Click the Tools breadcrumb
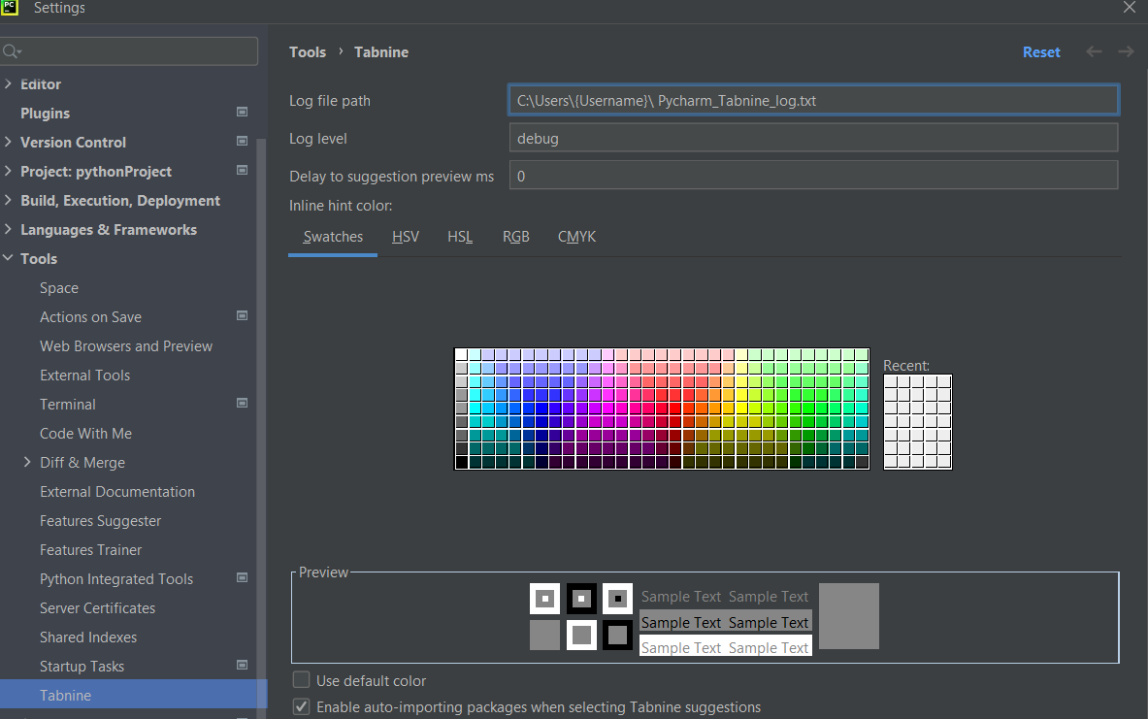Viewport: 1148px width, 719px height. pos(308,52)
